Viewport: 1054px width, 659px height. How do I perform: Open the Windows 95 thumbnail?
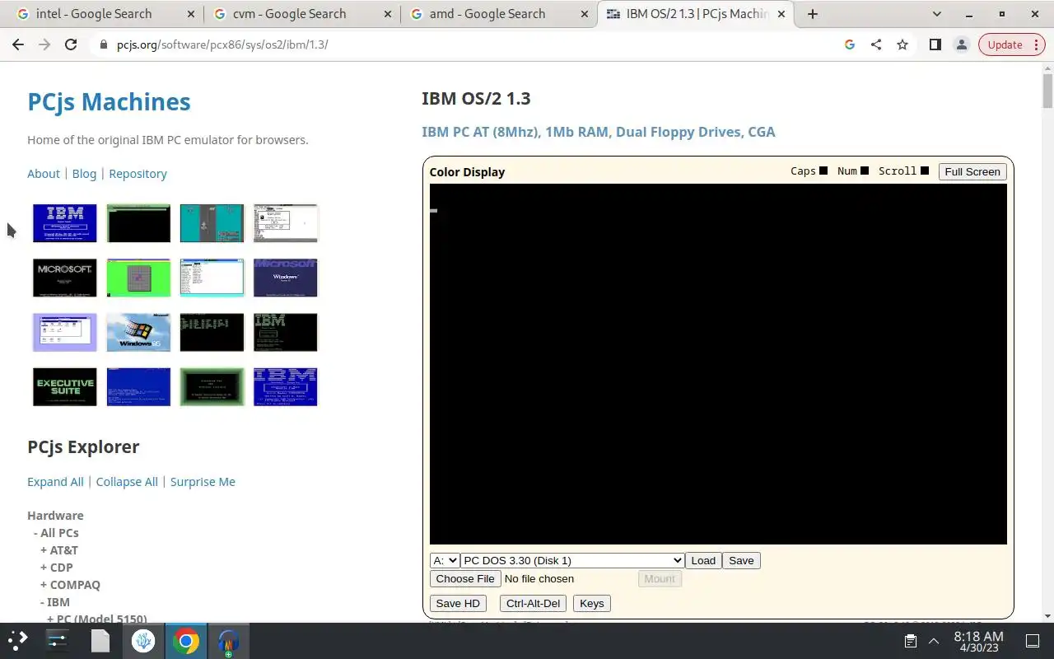138,332
